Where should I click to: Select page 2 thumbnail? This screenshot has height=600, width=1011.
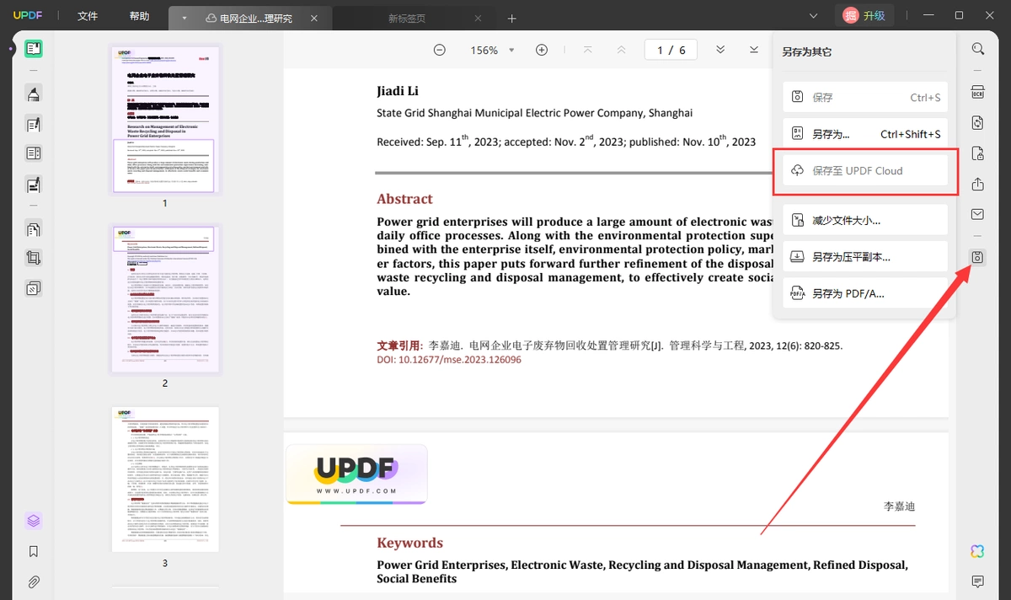point(165,299)
